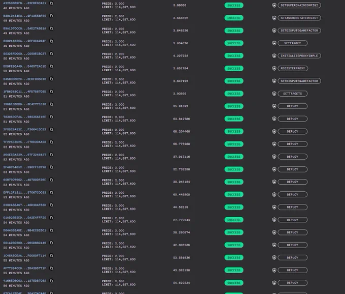This screenshot has height=294, width=345.
Task: Click shield icon beside SETSUPERCHAINCONFIG
Action: pos(274,5)
